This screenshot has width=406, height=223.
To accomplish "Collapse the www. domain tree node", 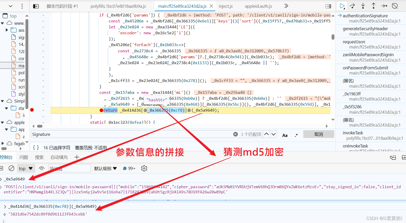I will click(3, 23).
